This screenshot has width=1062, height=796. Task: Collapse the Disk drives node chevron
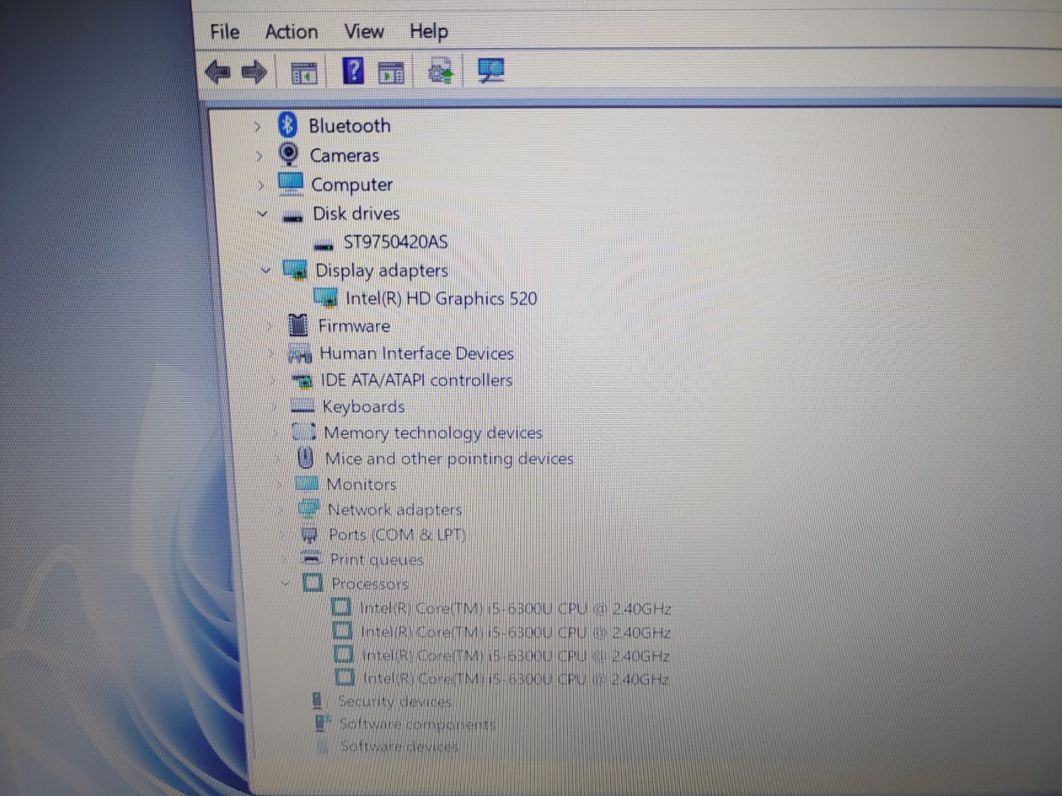pos(262,214)
